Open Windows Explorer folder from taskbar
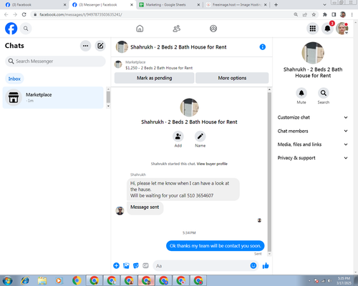 [42, 281]
